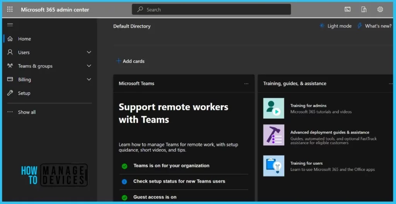This screenshot has height=204, width=396.
Task: Click the Setup wrench icon
Action: pos(10,93)
